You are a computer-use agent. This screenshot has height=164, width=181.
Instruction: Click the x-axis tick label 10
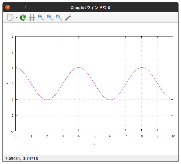point(173,136)
